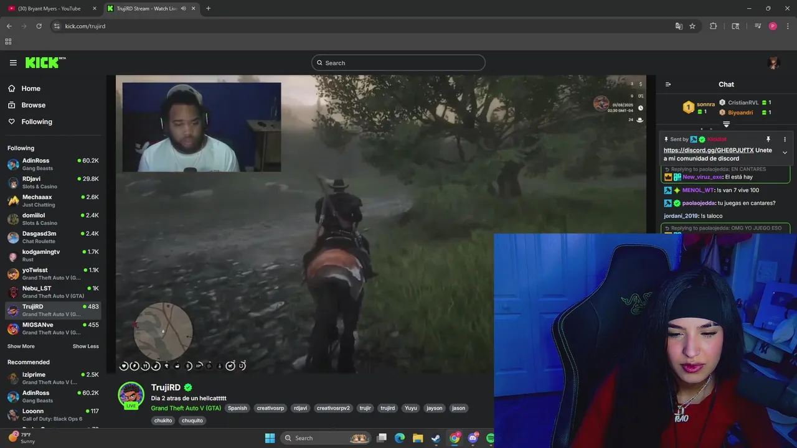797x448 pixels.
Task: Open iziprime in Recommended list
Action: coord(52,378)
